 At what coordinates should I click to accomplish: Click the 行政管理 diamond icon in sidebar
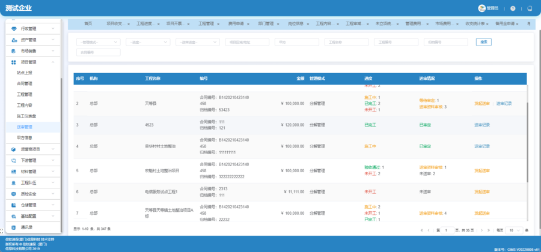point(14,29)
